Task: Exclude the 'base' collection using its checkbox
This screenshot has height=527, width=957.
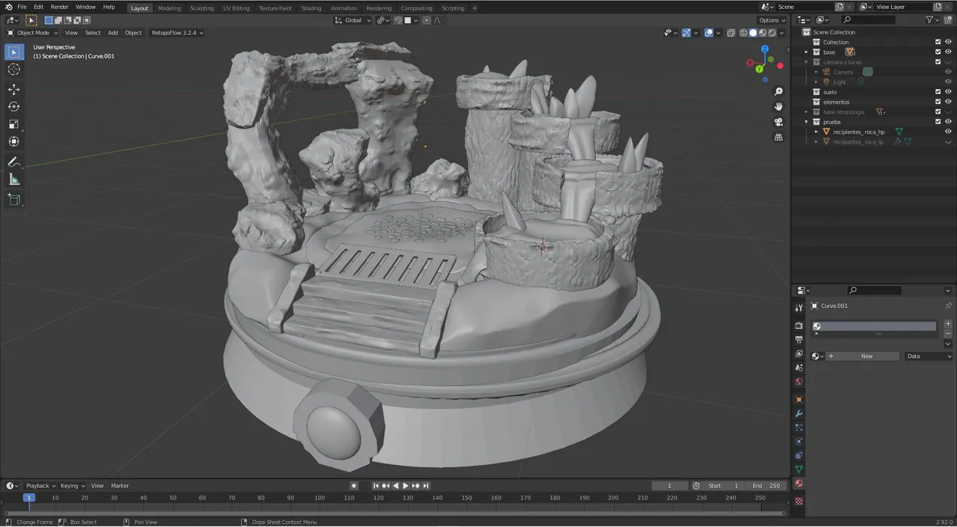Action: (x=938, y=52)
